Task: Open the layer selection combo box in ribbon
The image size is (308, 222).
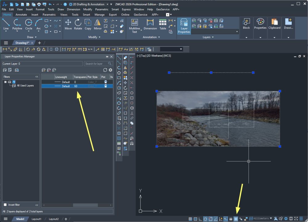Action: (x=215, y=32)
